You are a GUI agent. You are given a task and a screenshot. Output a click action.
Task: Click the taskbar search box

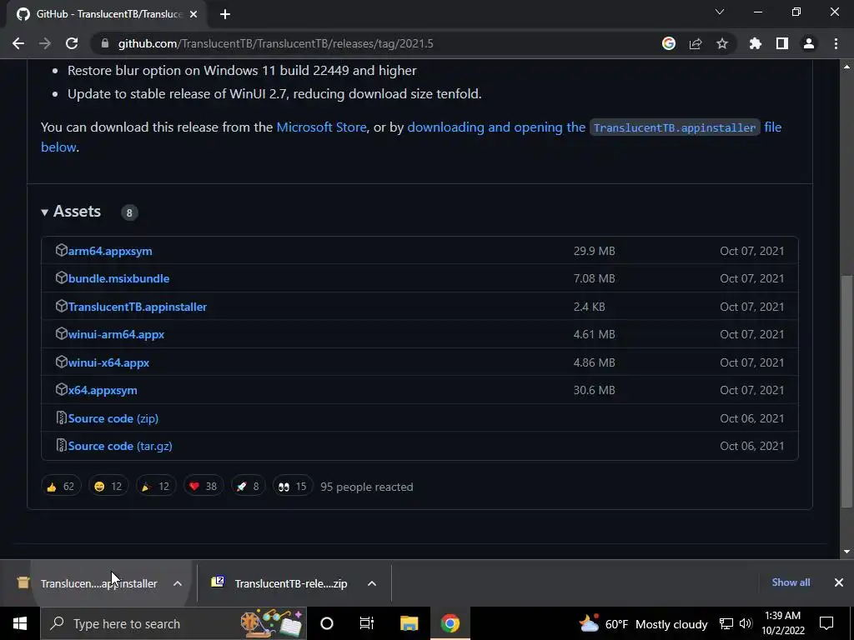point(173,623)
